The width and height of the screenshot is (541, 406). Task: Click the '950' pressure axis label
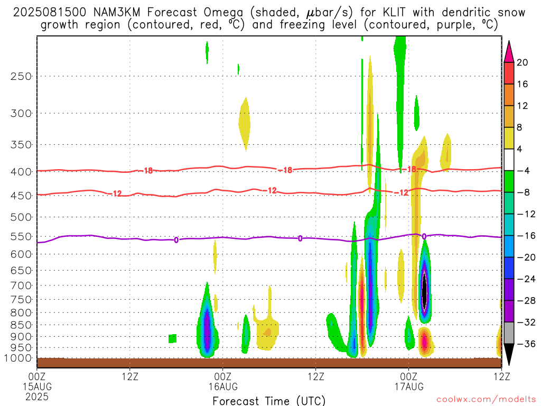pyautogui.click(x=21, y=348)
